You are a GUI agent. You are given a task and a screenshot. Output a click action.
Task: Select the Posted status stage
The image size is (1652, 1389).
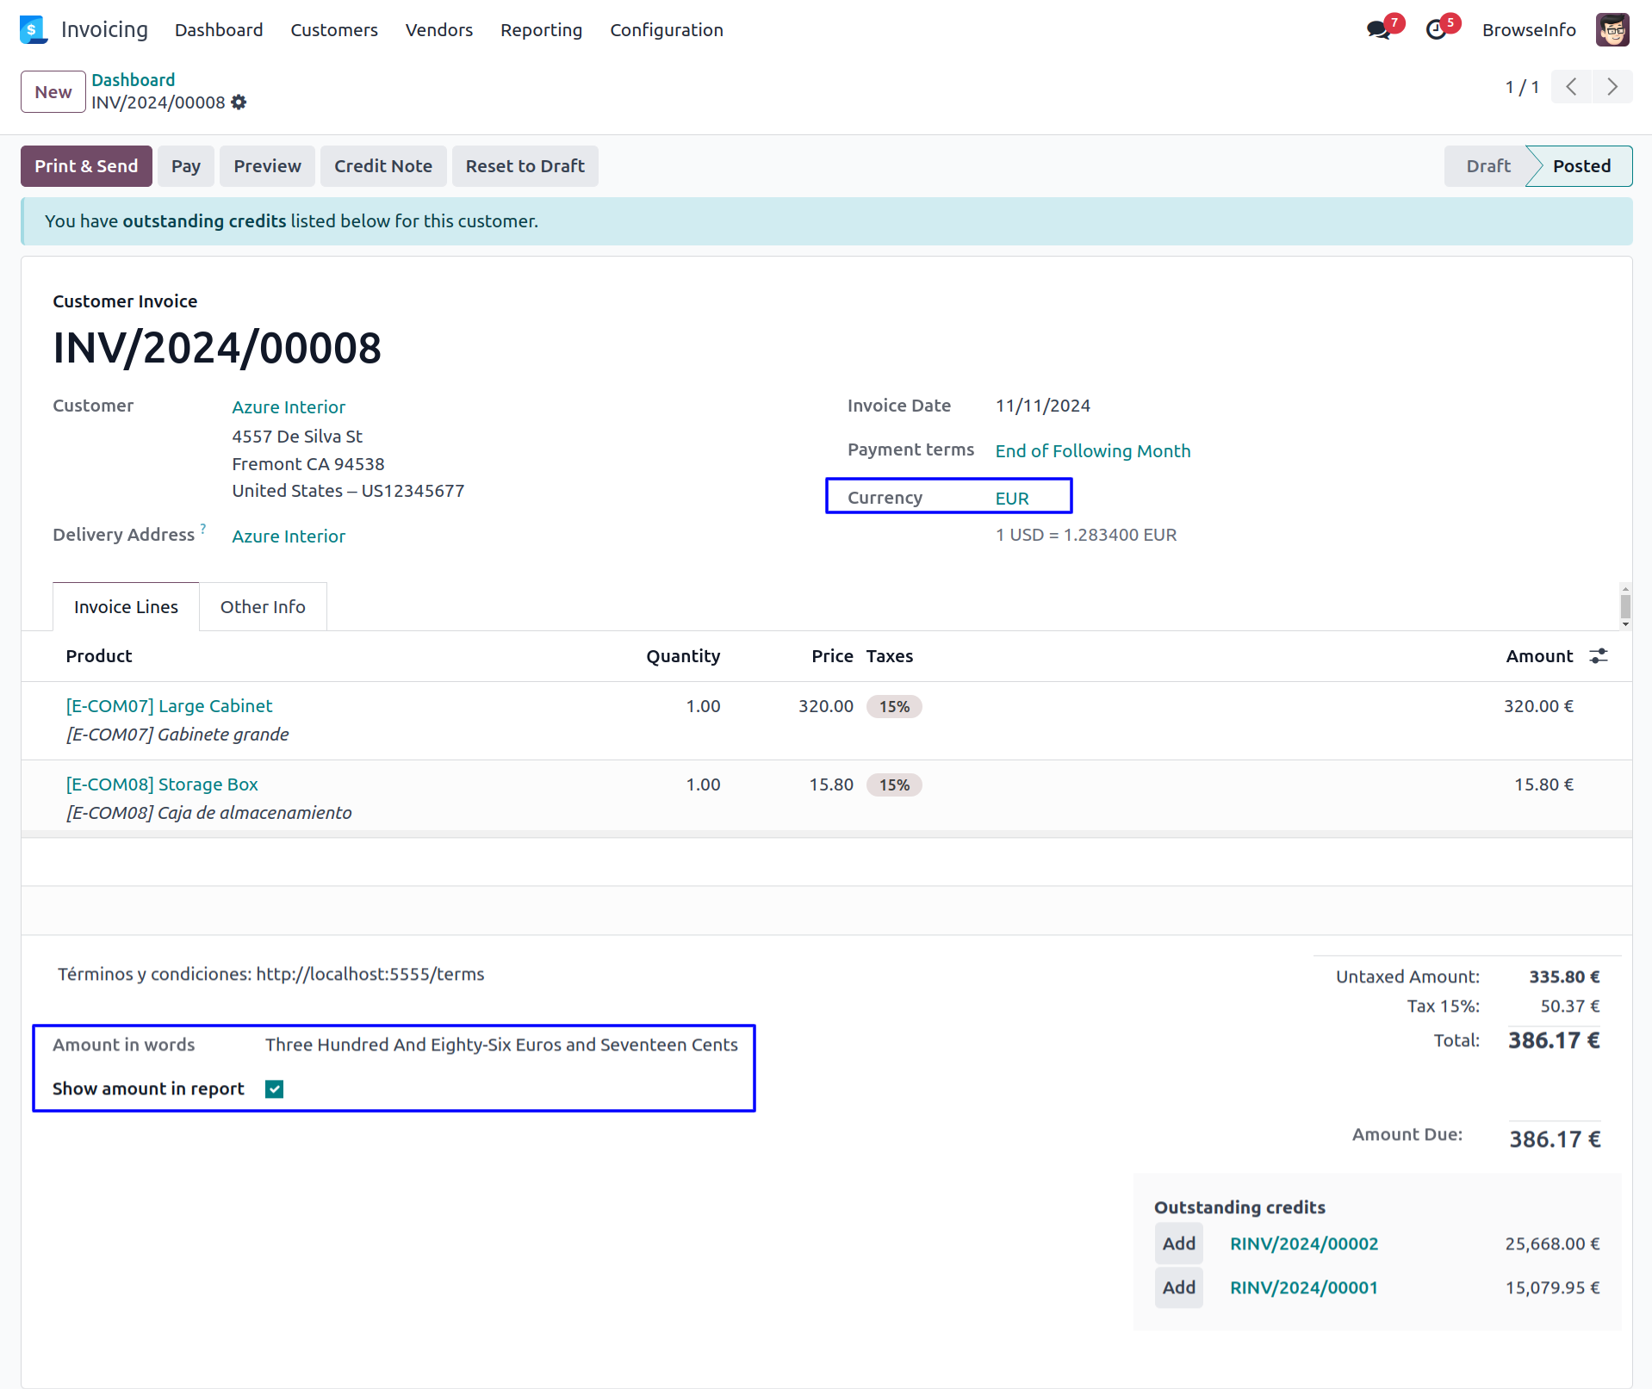1581,166
